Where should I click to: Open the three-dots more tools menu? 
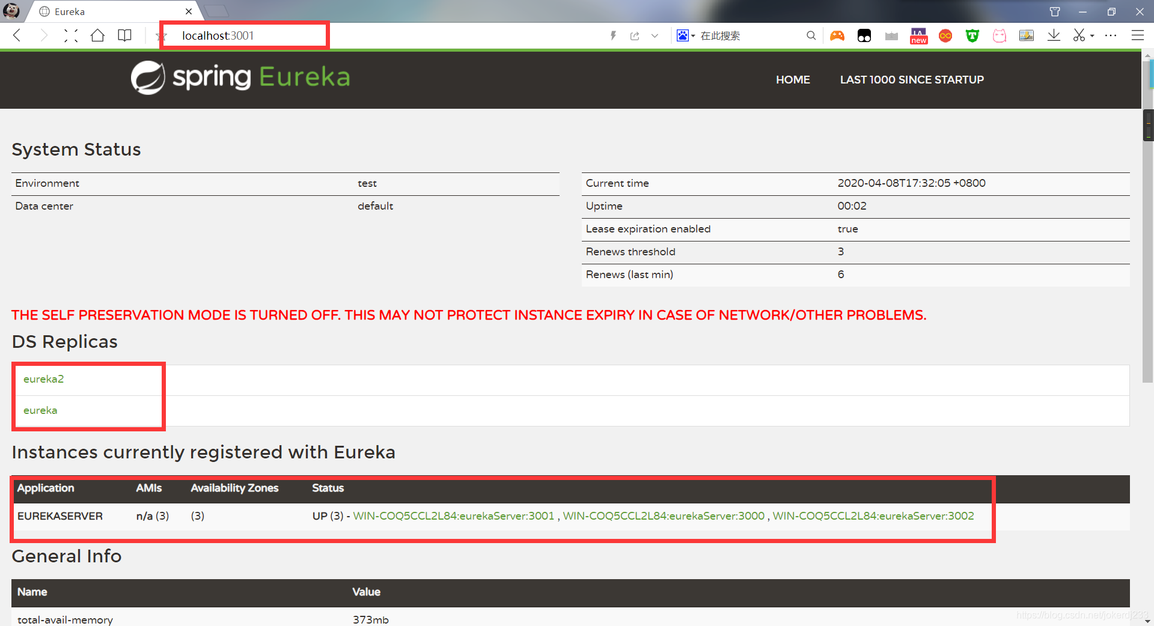tap(1111, 35)
